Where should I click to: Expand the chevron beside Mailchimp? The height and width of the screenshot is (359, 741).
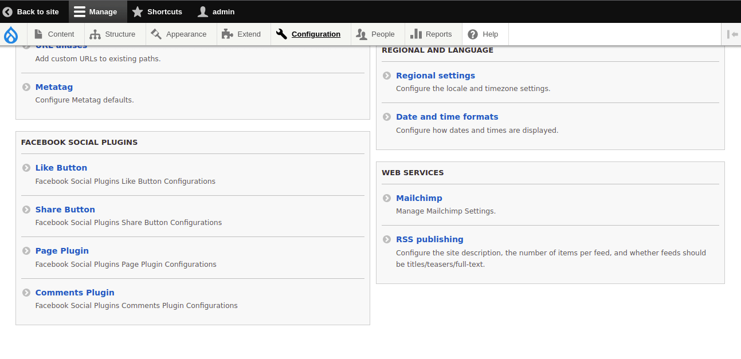387,198
